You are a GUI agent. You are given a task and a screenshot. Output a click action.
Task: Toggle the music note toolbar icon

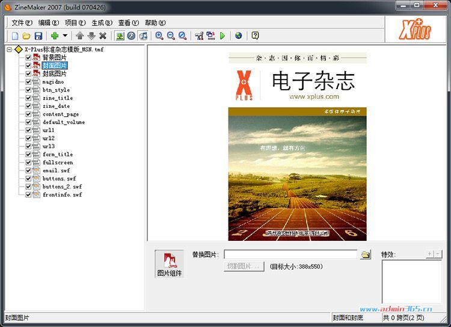pos(143,36)
